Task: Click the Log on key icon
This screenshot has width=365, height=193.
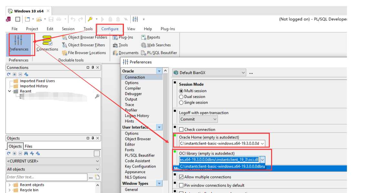Action: tap(90, 19)
